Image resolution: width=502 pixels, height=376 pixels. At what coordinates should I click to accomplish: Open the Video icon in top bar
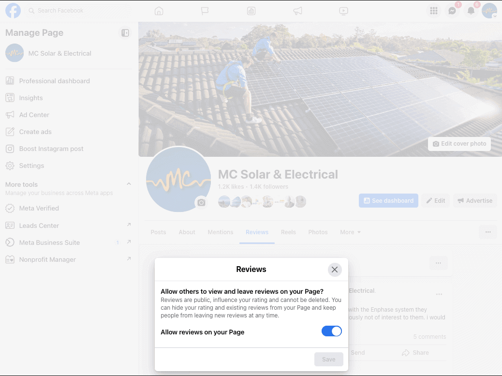point(343,11)
